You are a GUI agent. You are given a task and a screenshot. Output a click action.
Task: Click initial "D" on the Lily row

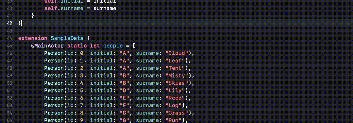pos(124,90)
